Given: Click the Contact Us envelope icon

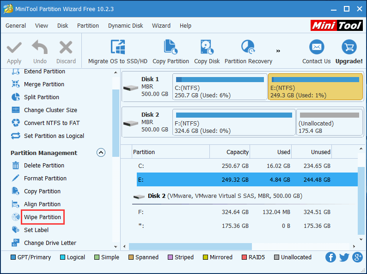Looking at the screenshot, I should click(317, 47).
